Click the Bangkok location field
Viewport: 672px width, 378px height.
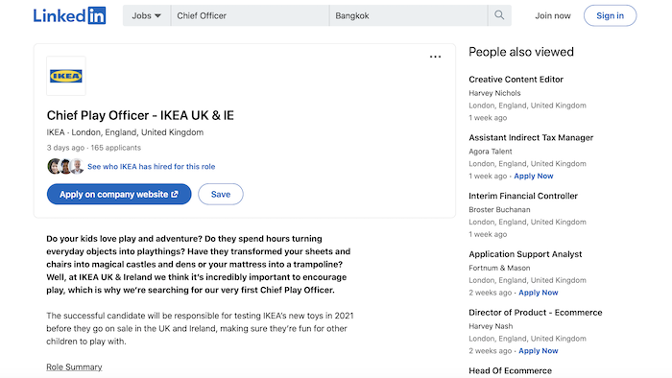pyautogui.click(x=408, y=16)
